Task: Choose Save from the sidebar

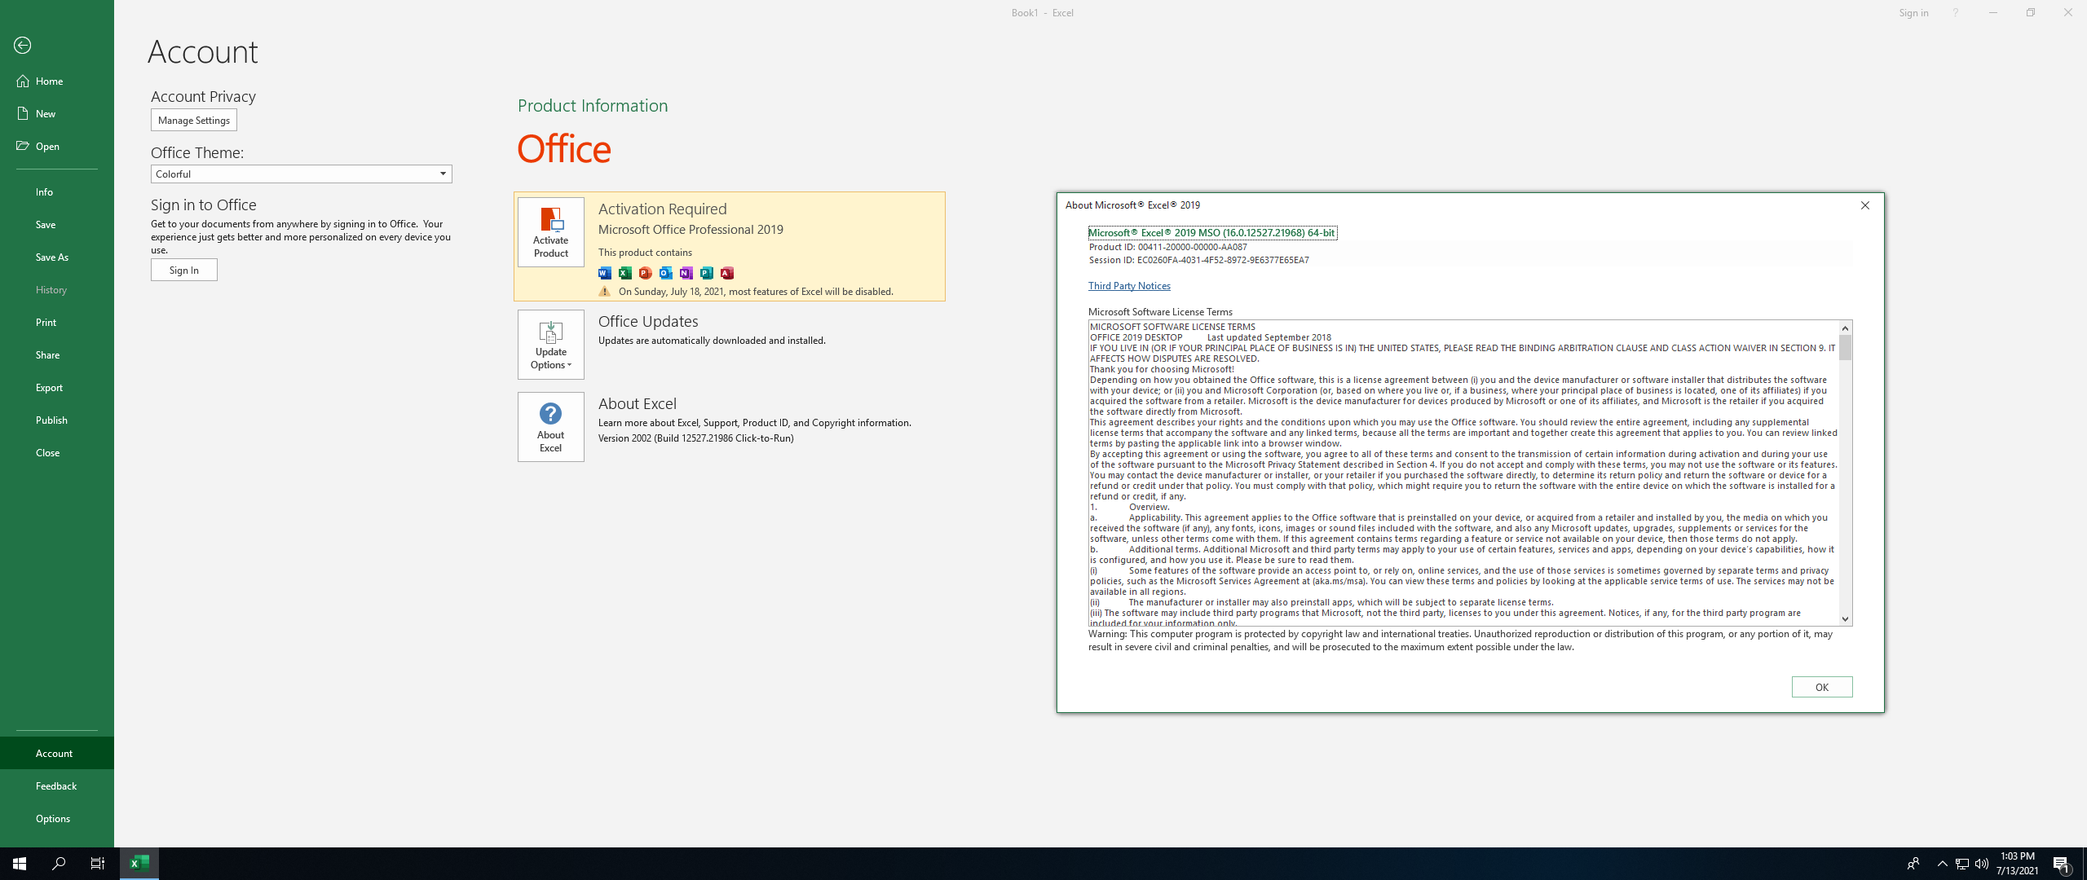Action: pos(57,224)
